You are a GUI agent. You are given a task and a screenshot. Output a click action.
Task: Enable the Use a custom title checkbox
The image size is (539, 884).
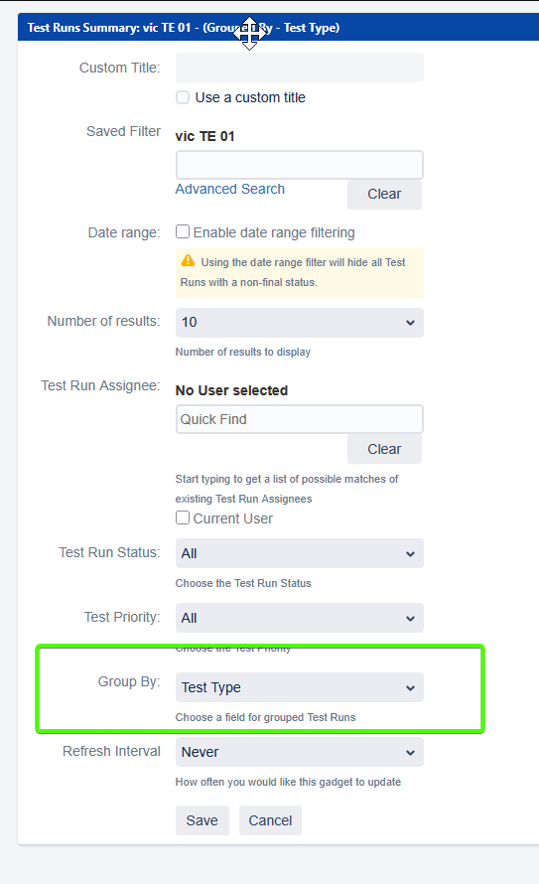(183, 97)
